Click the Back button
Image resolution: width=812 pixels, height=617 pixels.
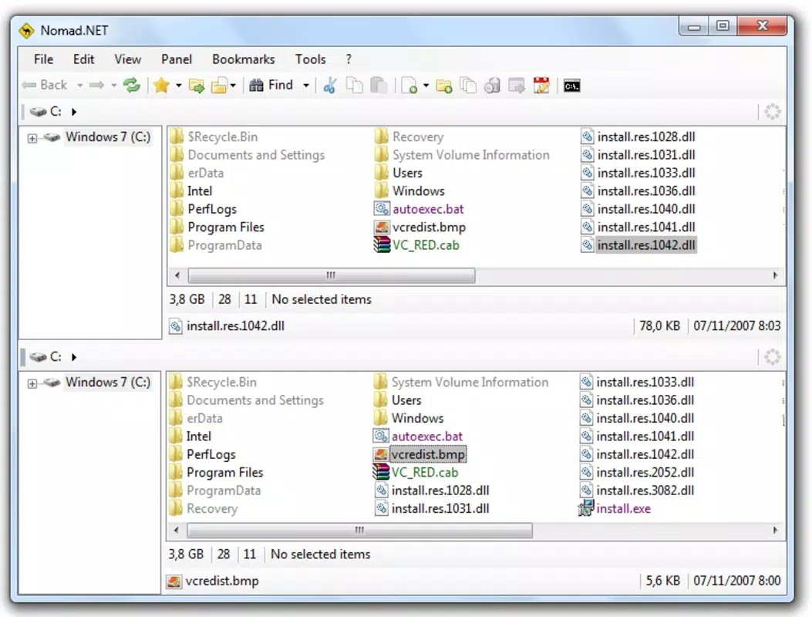coord(45,85)
